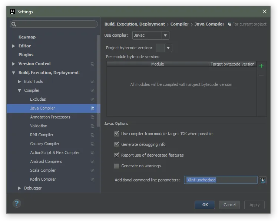
Task: Click the Target bytecode version column header
Action: pyautogui.click(x=232, y=64)
